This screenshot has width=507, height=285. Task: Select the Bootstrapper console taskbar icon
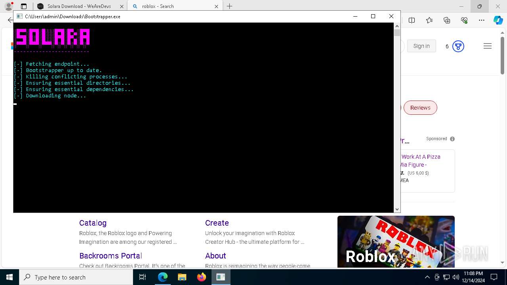click(221, 277)
